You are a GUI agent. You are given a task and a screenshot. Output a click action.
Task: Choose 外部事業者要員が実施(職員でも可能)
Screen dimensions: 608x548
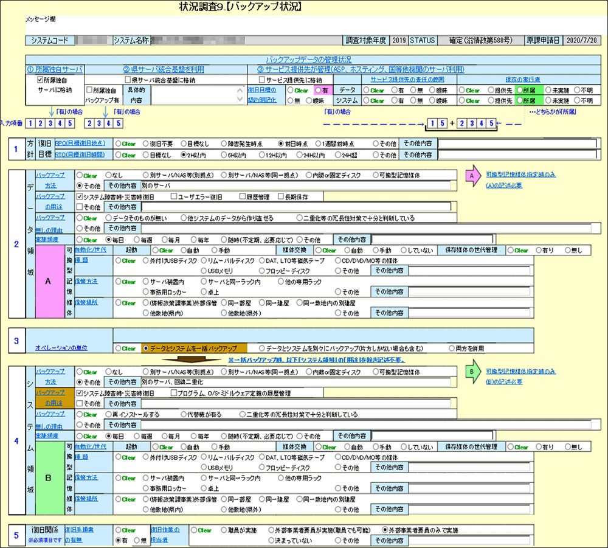pyautogui.click(x=271, y=530)
